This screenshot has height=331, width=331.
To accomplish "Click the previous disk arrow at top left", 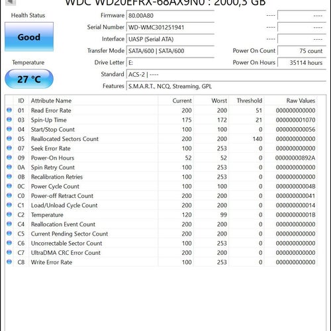I will [10, 2].
